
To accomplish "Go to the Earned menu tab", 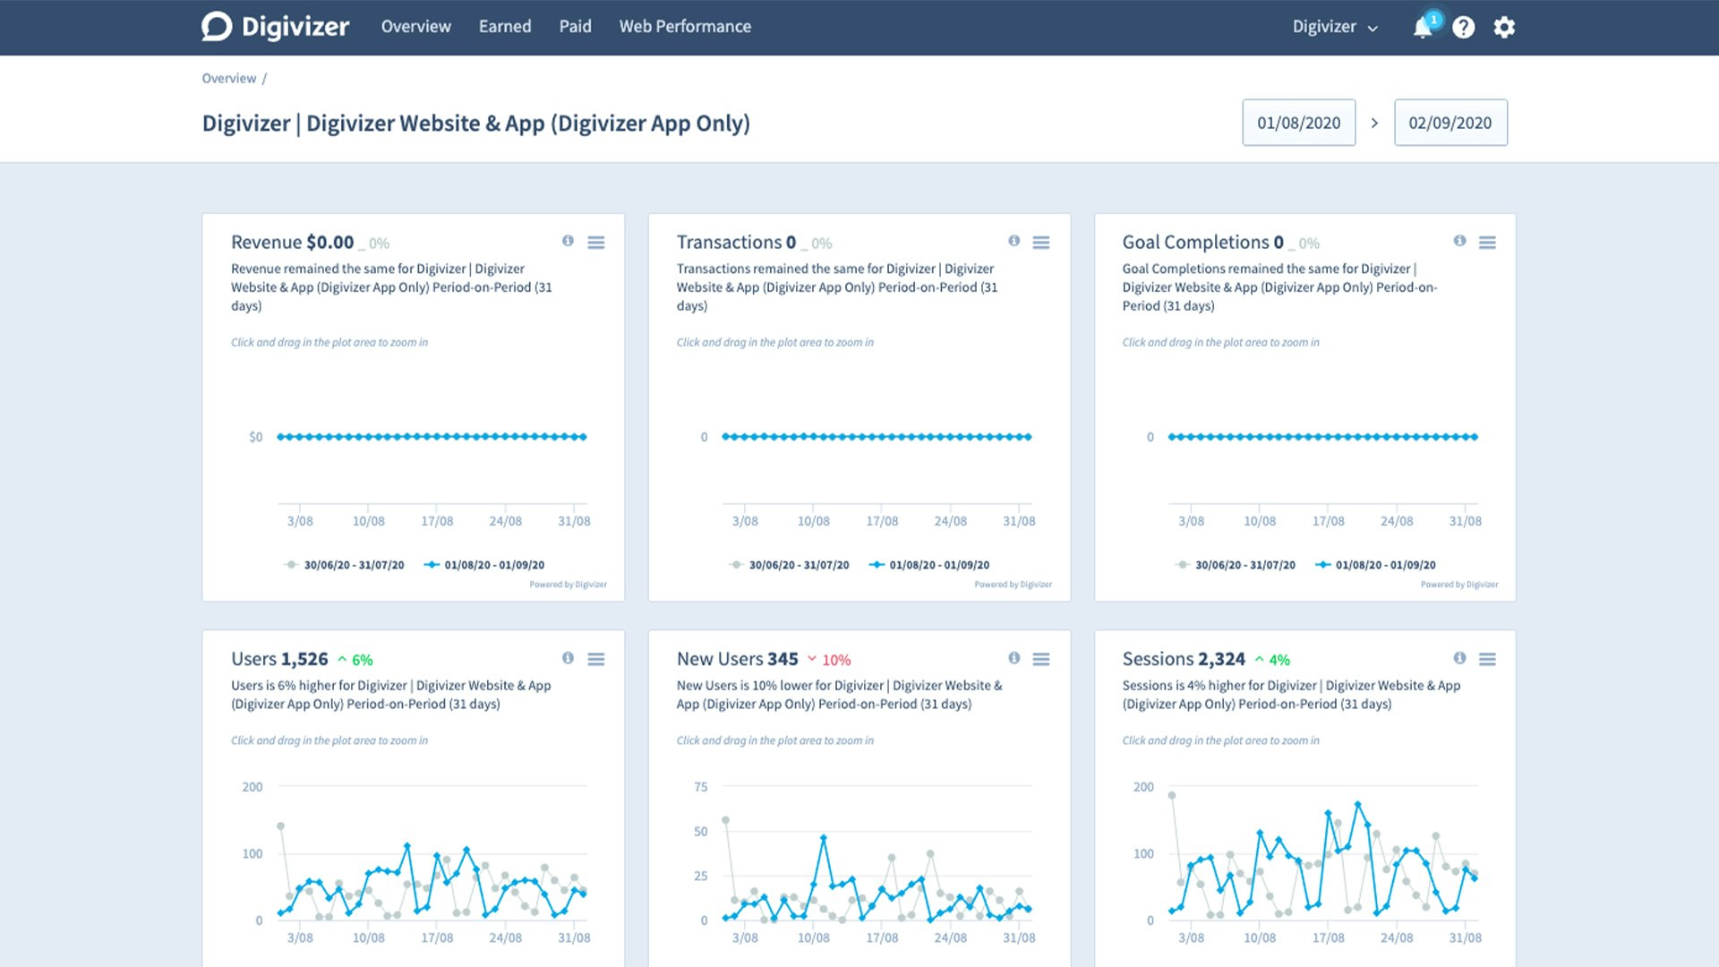I will pyautogui.click(x=504, y=27).
